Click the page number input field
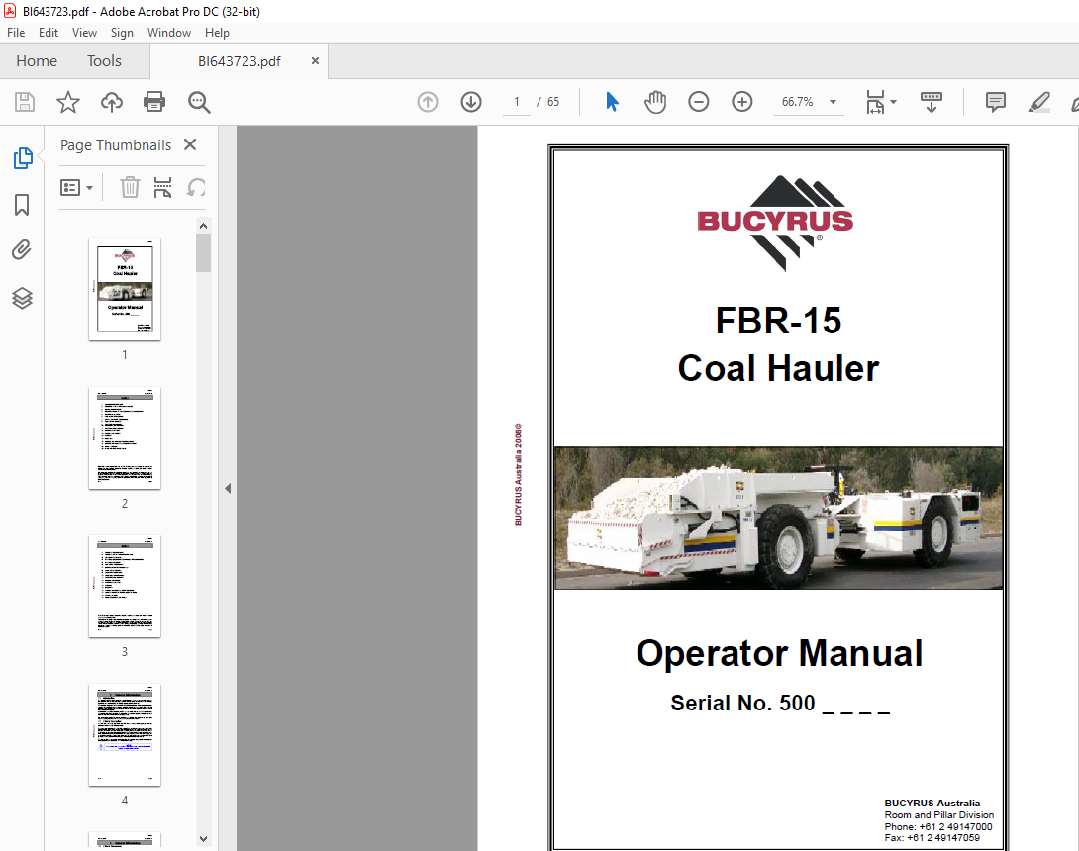Viewport: 1079px width, 851px height. pyautogui.click(x=516, y=102)
